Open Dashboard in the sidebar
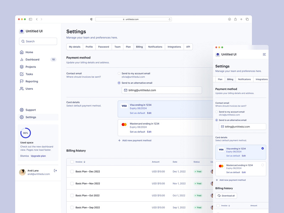This screenshot has height=213, width=284. 32,60
